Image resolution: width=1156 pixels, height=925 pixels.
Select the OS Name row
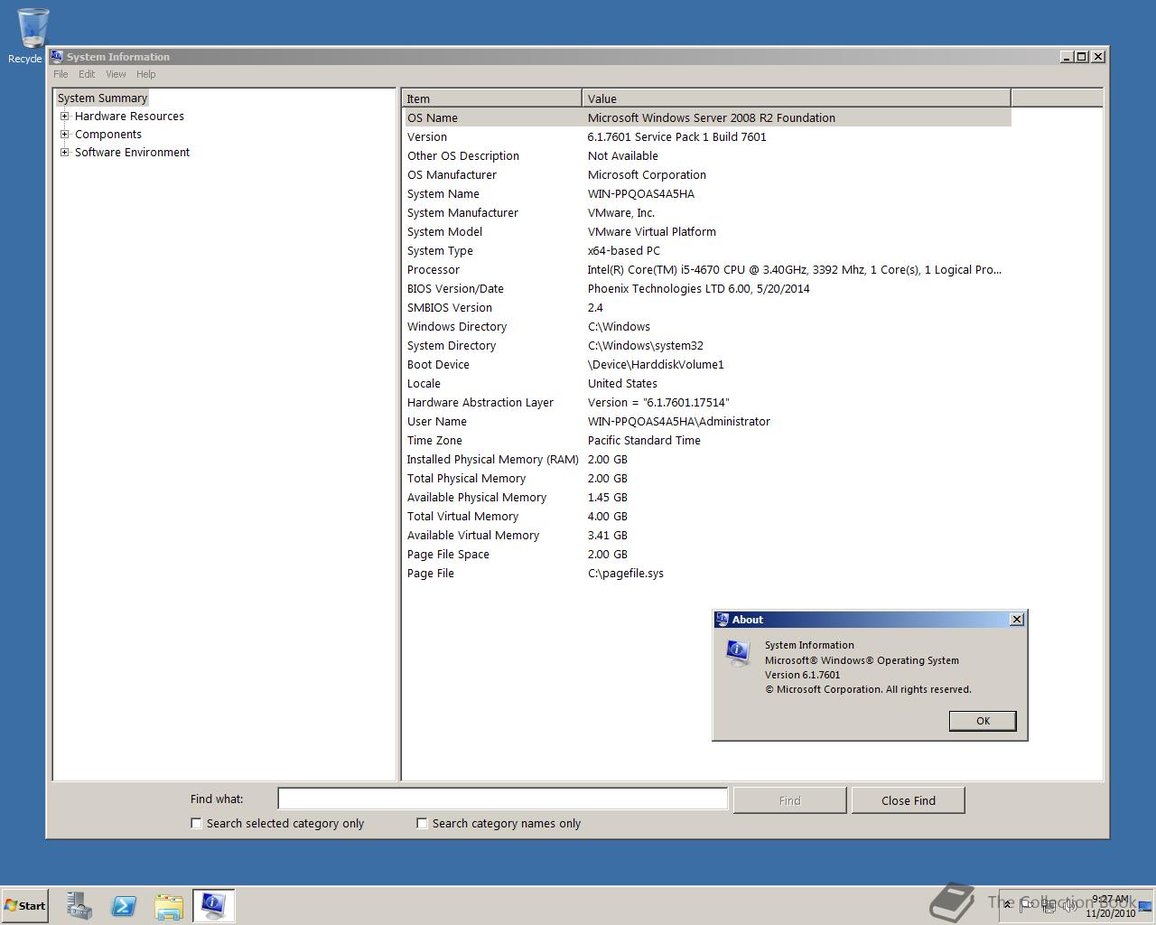point(707,117)
